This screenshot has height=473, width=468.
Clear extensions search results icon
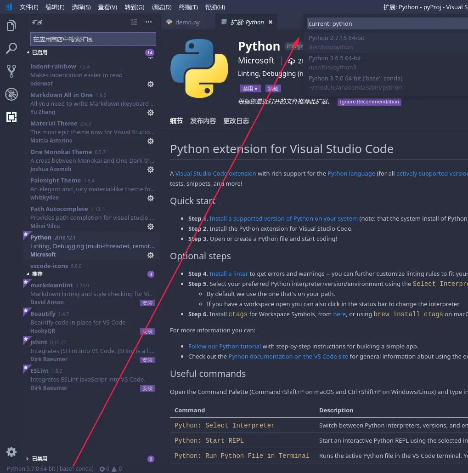pyautogui.click(x=134, y=22)
